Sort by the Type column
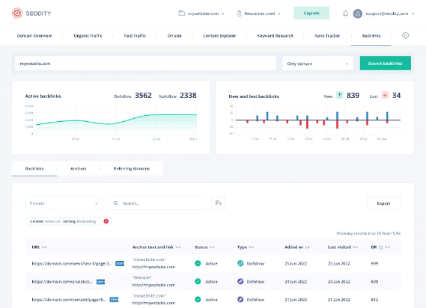The width and height of the screenshot is (426, 308). 252,247
